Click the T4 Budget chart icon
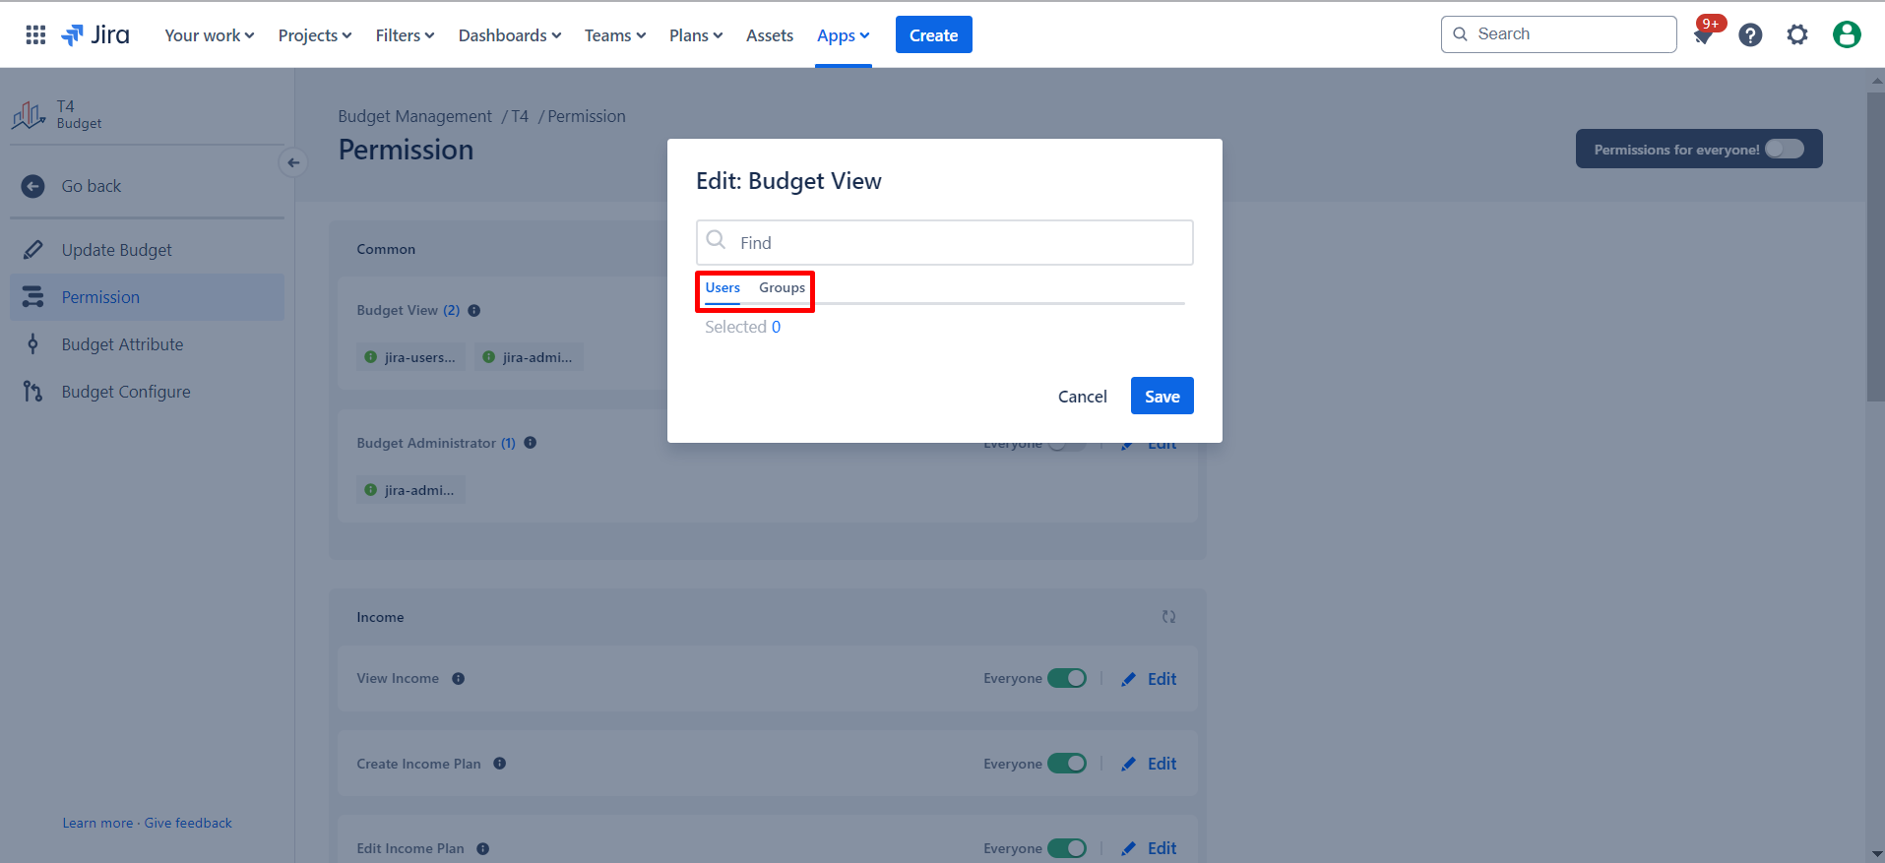 coord(29,115)
